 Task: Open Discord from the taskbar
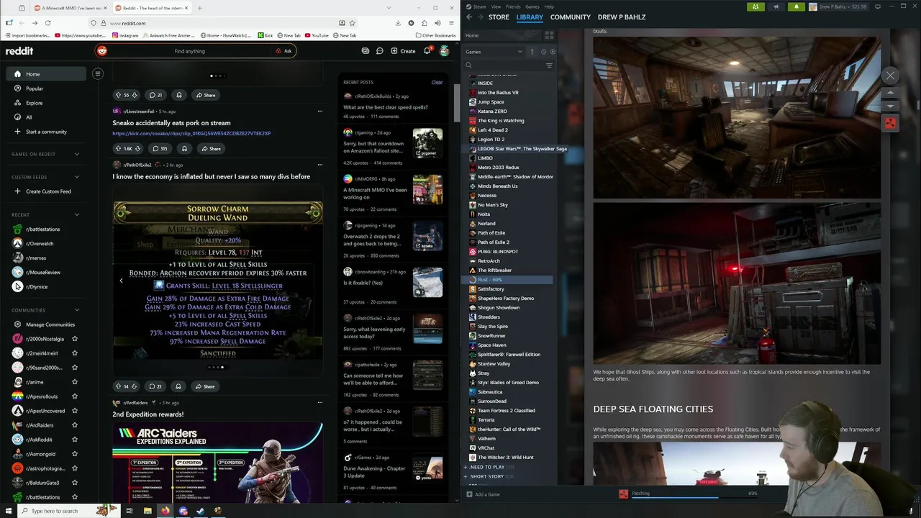point(183,511)
